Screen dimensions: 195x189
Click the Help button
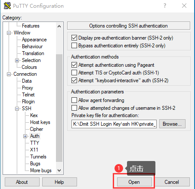59,182
